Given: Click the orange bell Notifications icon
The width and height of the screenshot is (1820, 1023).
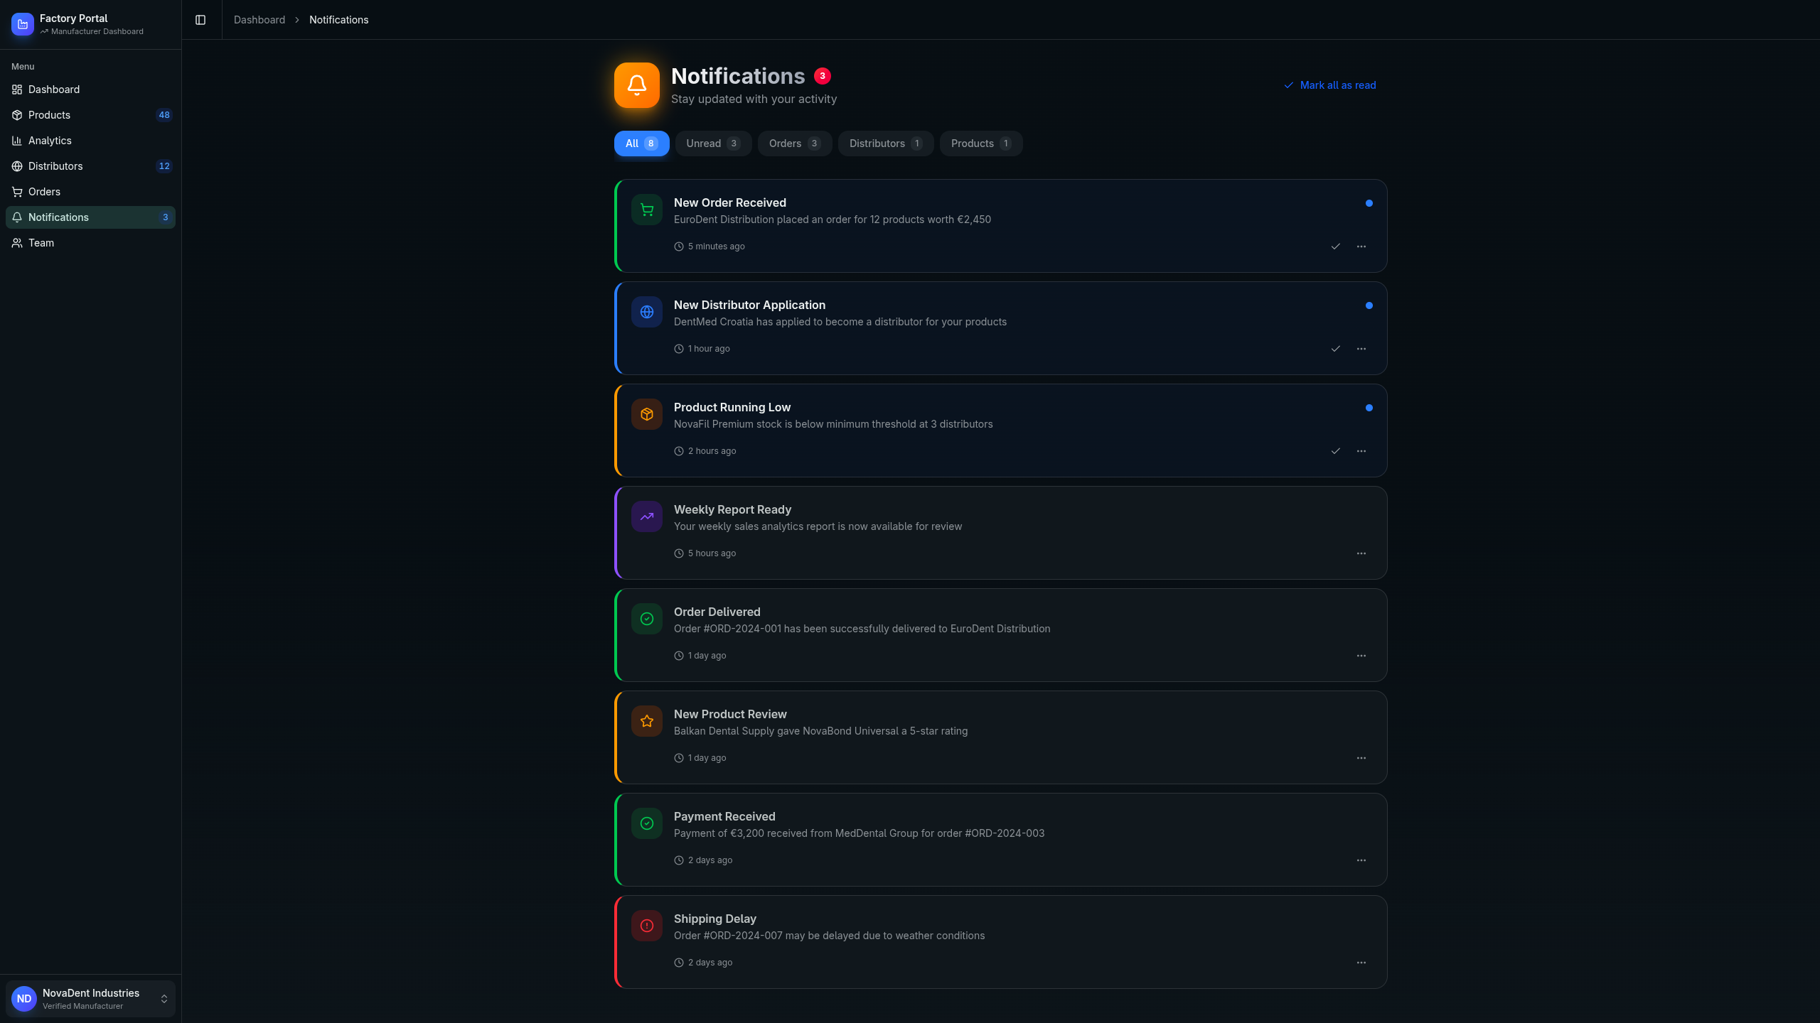Looking at the screenshot, I should tap(636, 85).
